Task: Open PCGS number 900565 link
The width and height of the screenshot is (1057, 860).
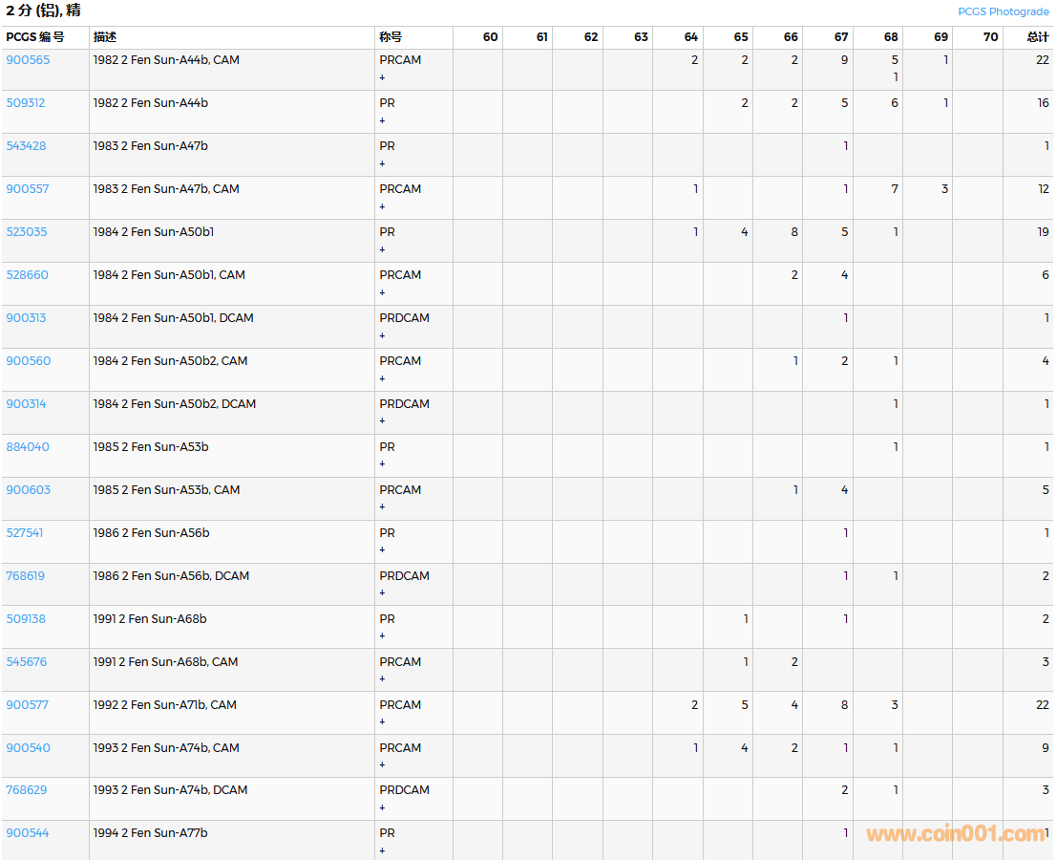Action: pyautogui.click(x=28, y=59)
